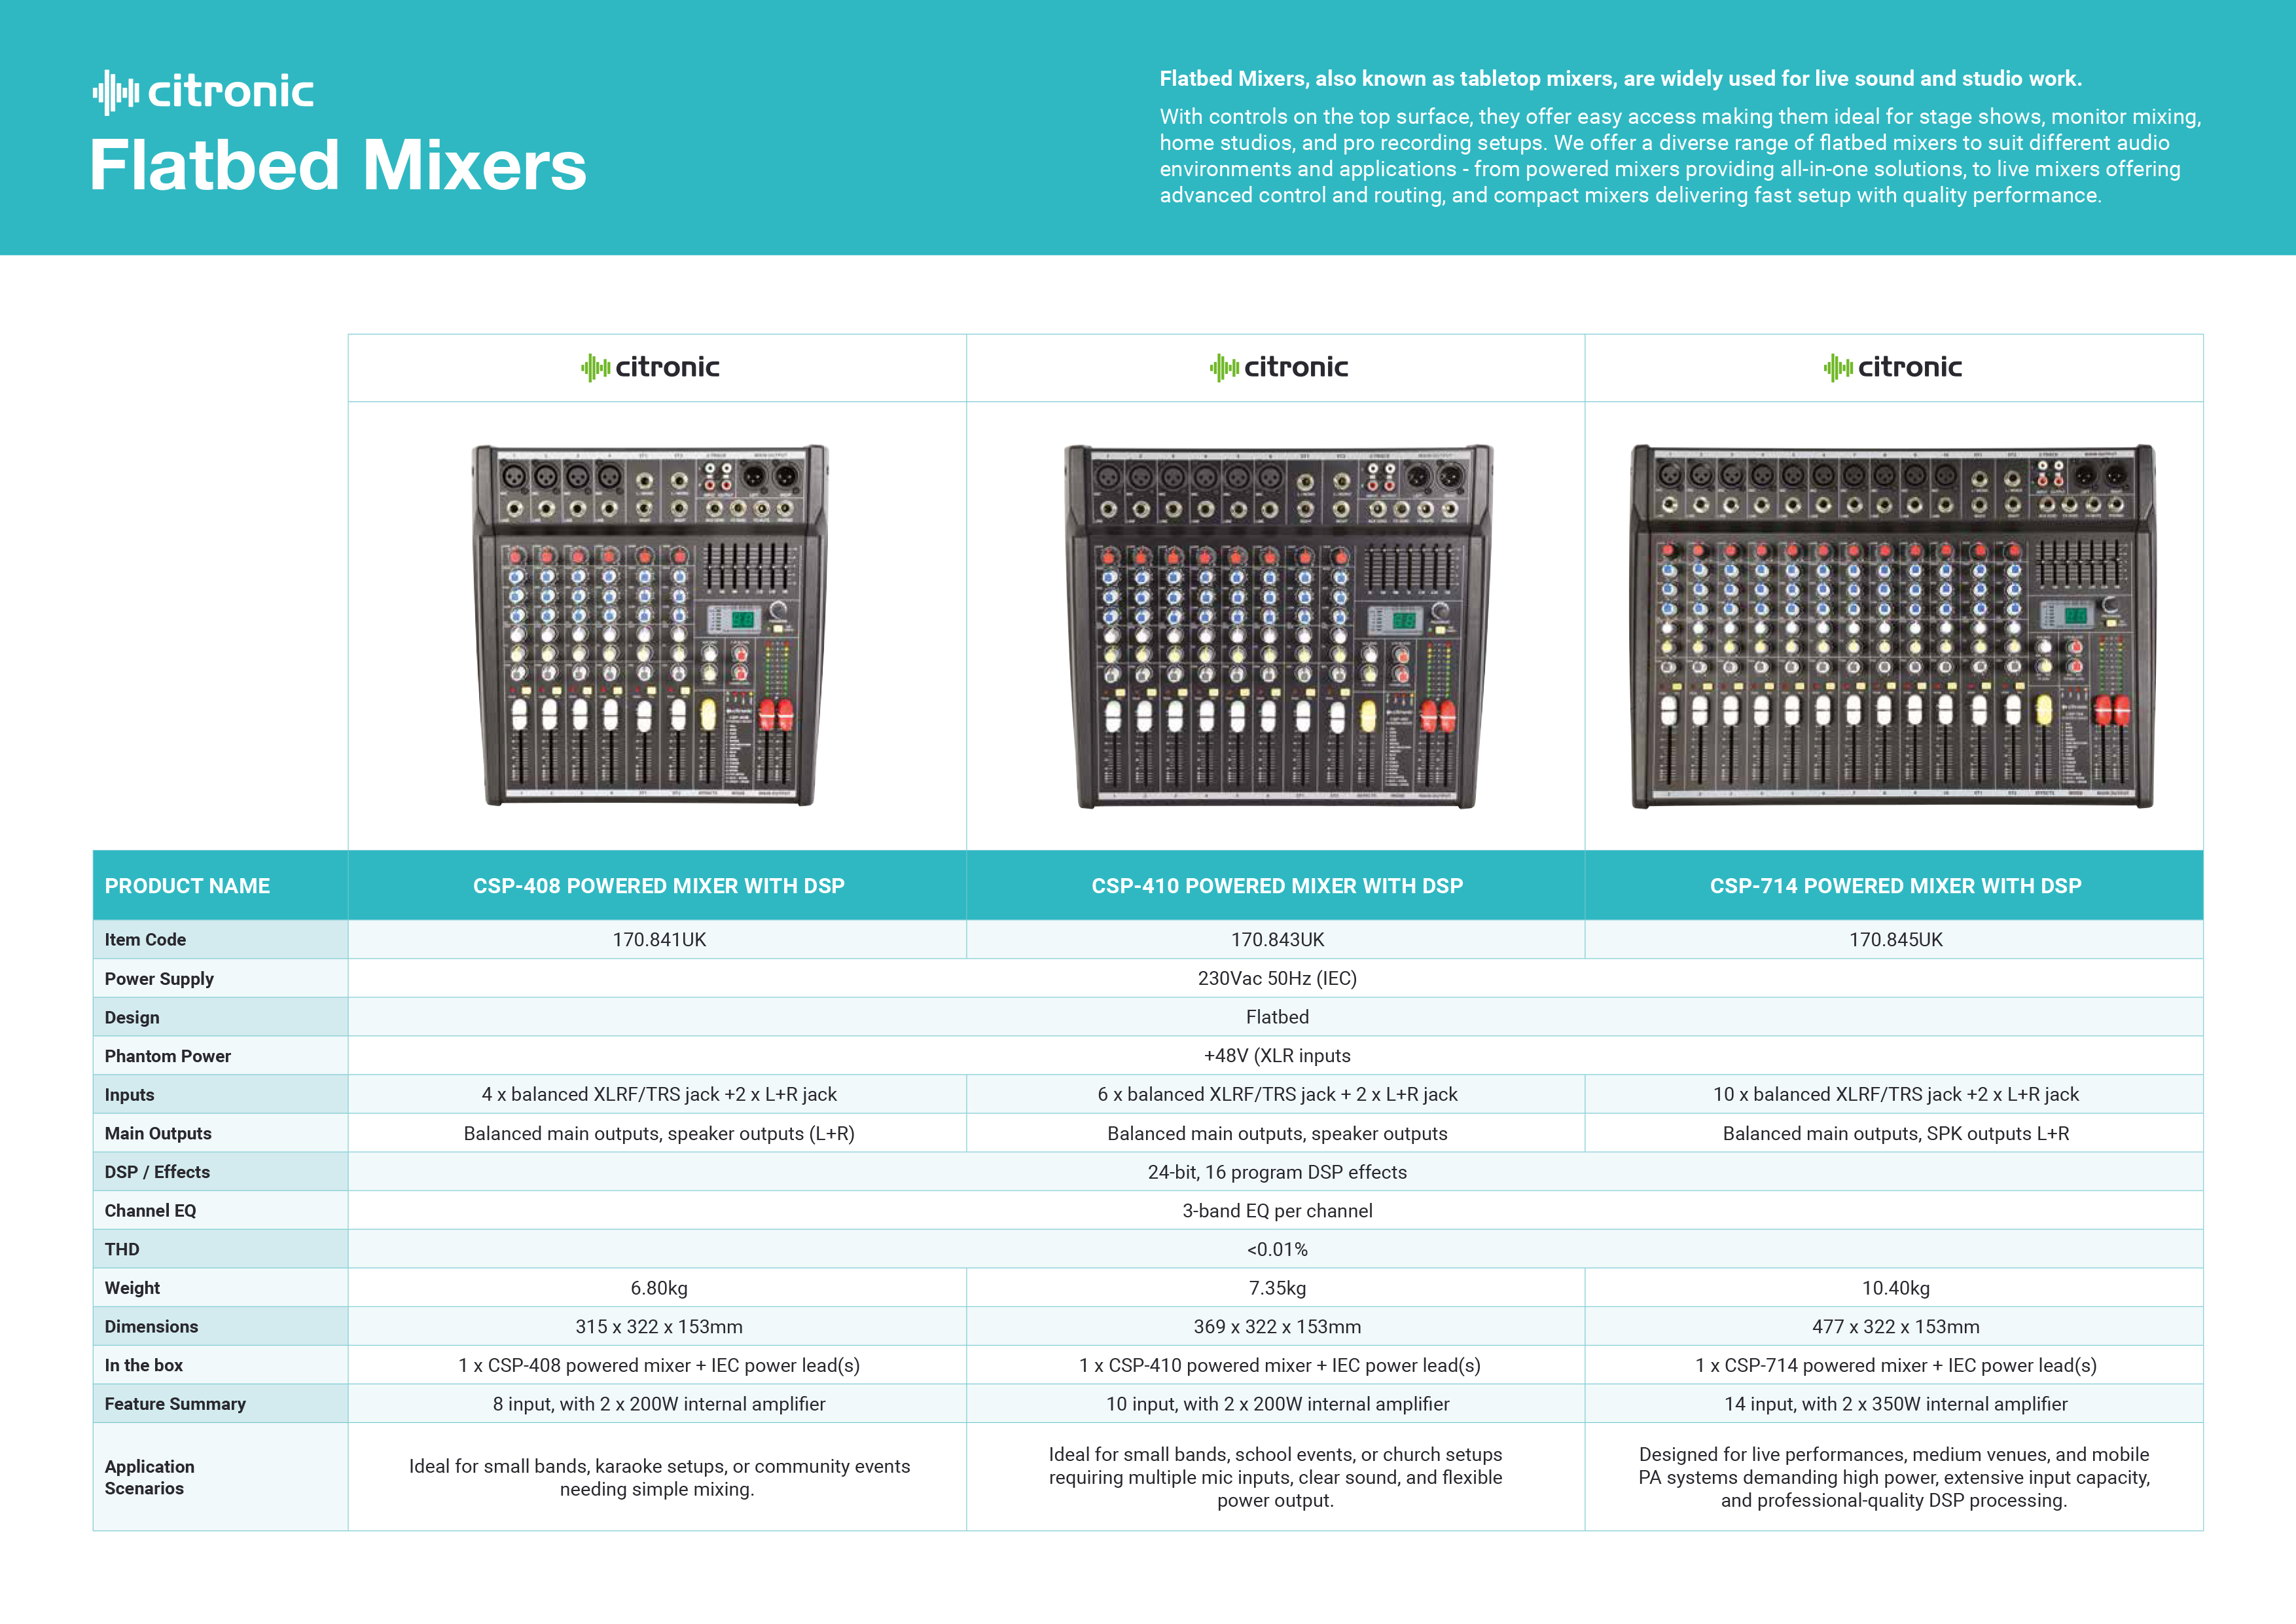Image resolution: width=2296 pixels, height=1624 pixels.
Task: Click the Flatbed Mixers page title
Action: click(x=338, y=166)
